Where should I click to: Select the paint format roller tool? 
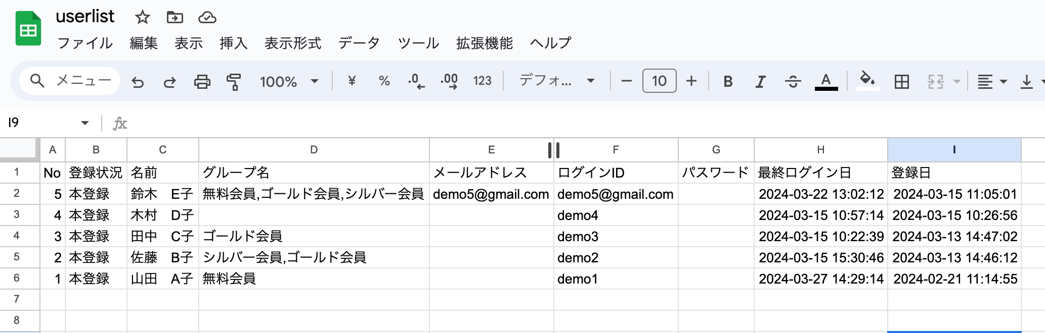(x=234, y=81)
